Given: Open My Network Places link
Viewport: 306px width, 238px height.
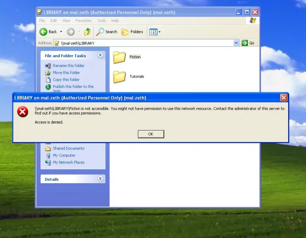Looking at the screenshot, I should (x=69, y=162).
